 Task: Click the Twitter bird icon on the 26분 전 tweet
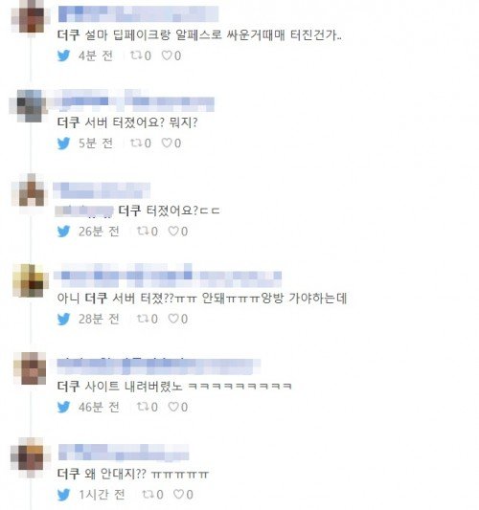click(x=63, y=232)
